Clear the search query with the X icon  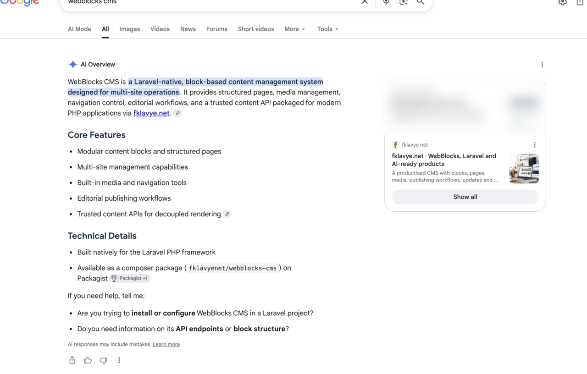365,2
